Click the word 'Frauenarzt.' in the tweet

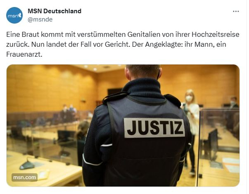pos(24,54)
